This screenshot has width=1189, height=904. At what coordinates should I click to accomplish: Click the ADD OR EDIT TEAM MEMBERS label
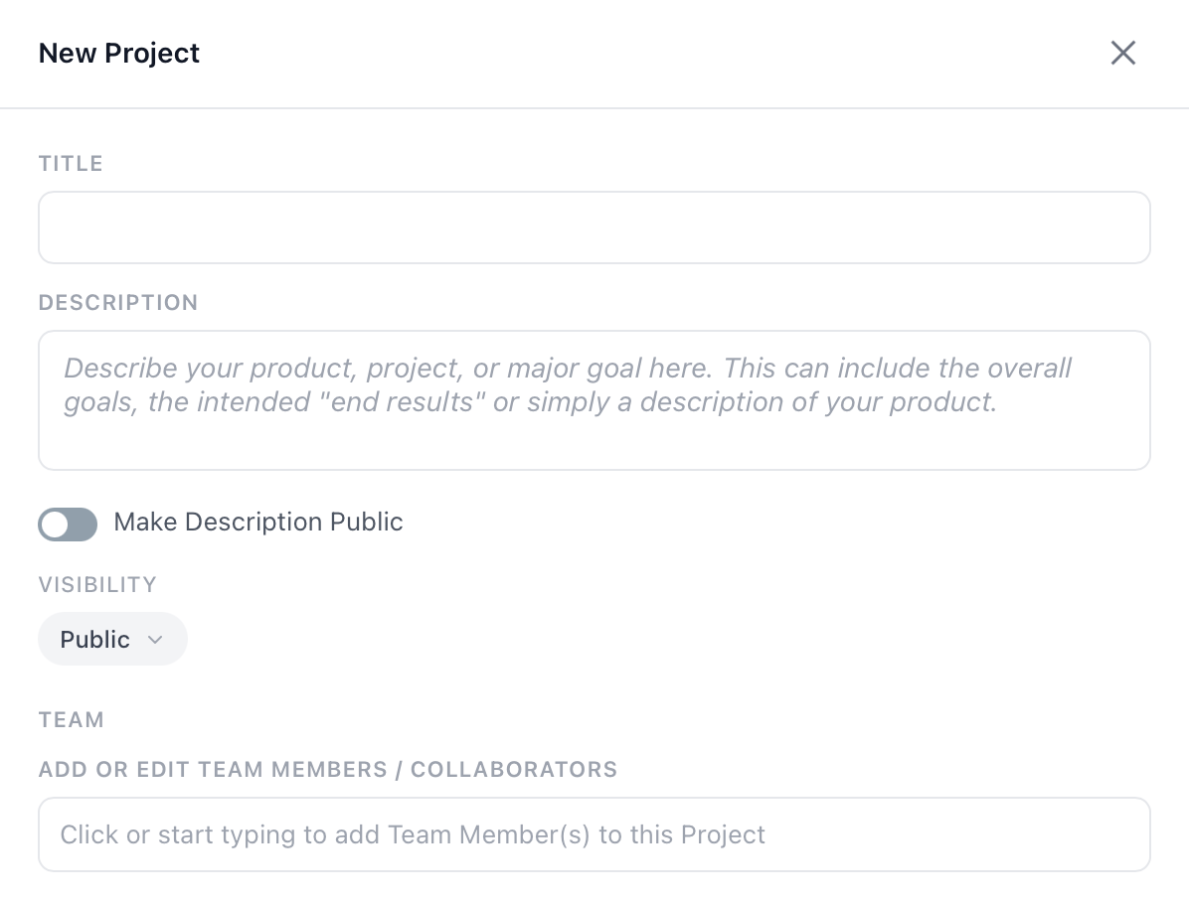[328, 769]
